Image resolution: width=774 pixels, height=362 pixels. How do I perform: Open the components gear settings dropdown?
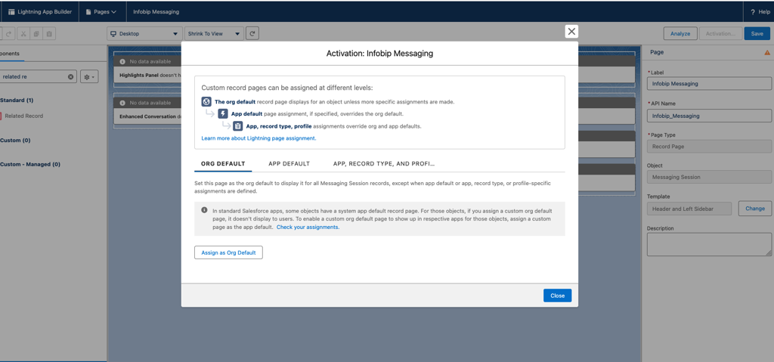pos(89,76)
